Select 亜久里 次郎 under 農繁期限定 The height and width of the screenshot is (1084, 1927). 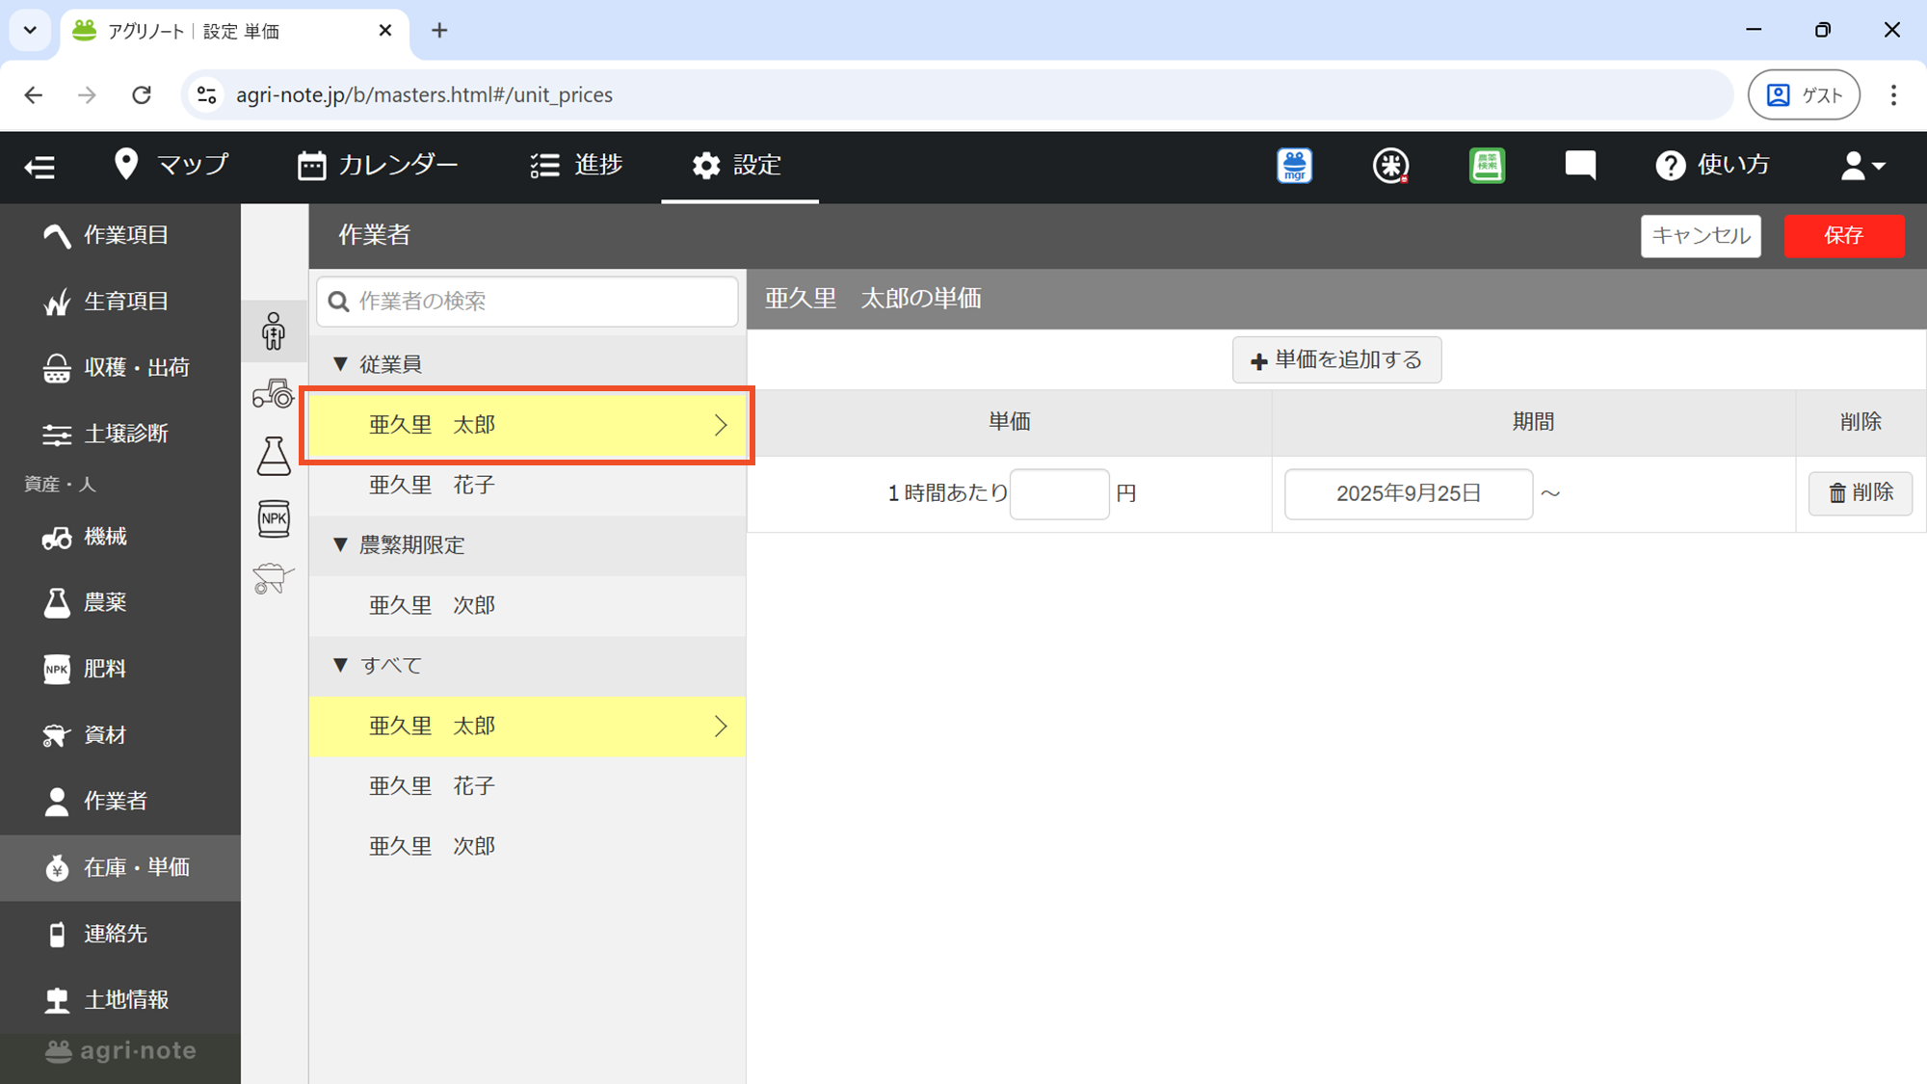pyautogui.click(x=527, y=605)
